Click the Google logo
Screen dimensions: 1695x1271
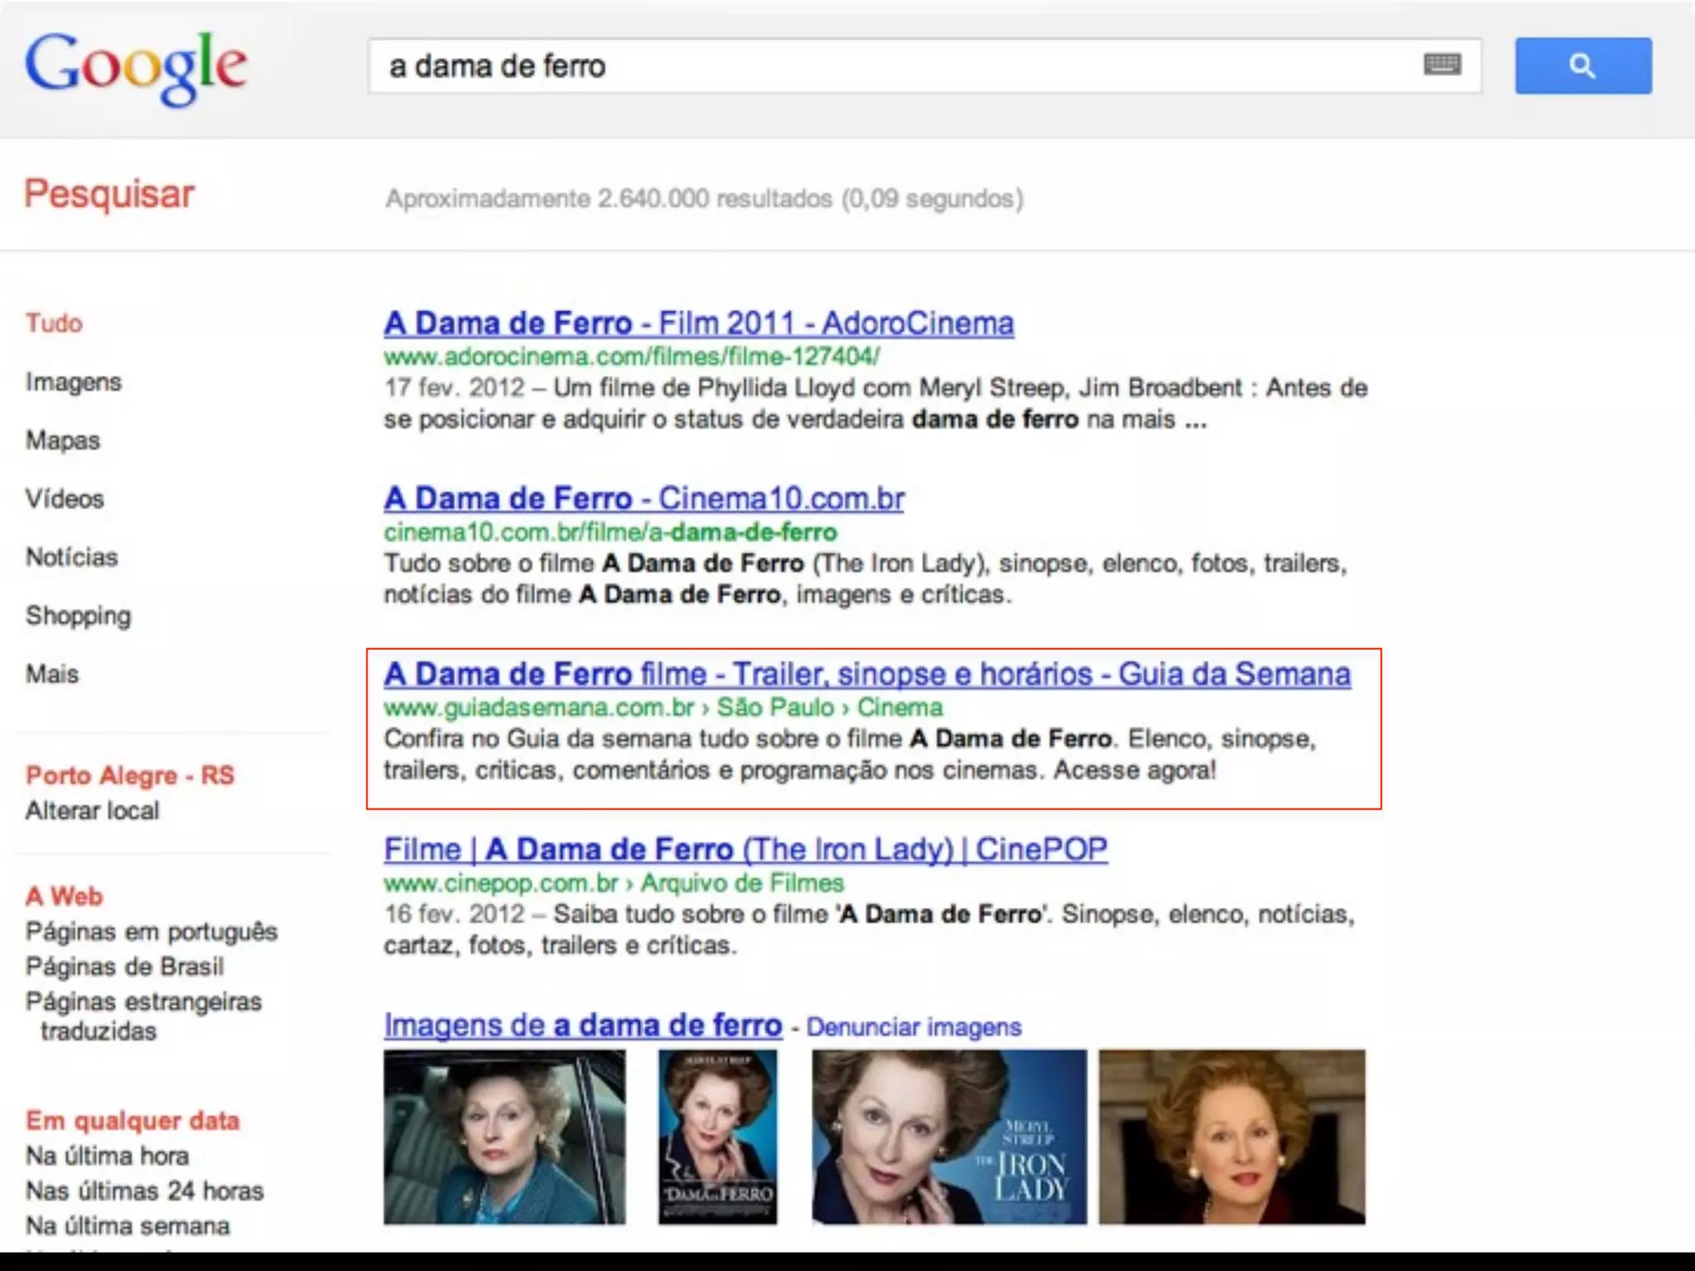pyautogui.click(x=136, y=70)
